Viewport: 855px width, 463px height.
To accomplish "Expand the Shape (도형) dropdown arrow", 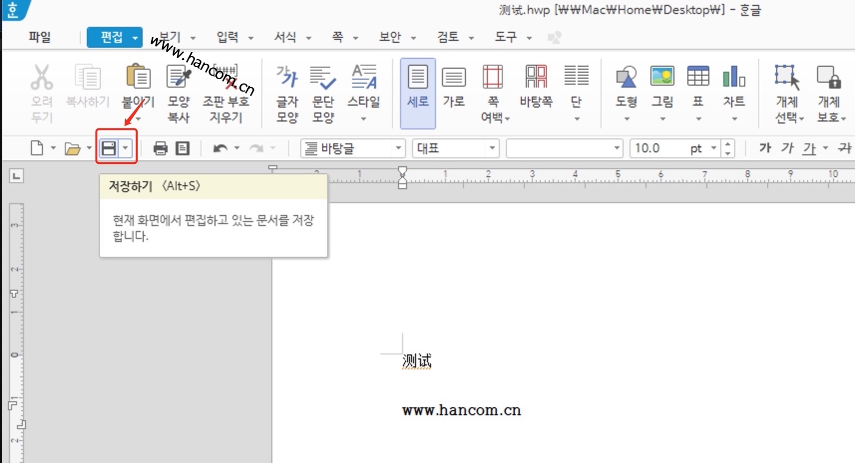I will click(x=627, y=119).
